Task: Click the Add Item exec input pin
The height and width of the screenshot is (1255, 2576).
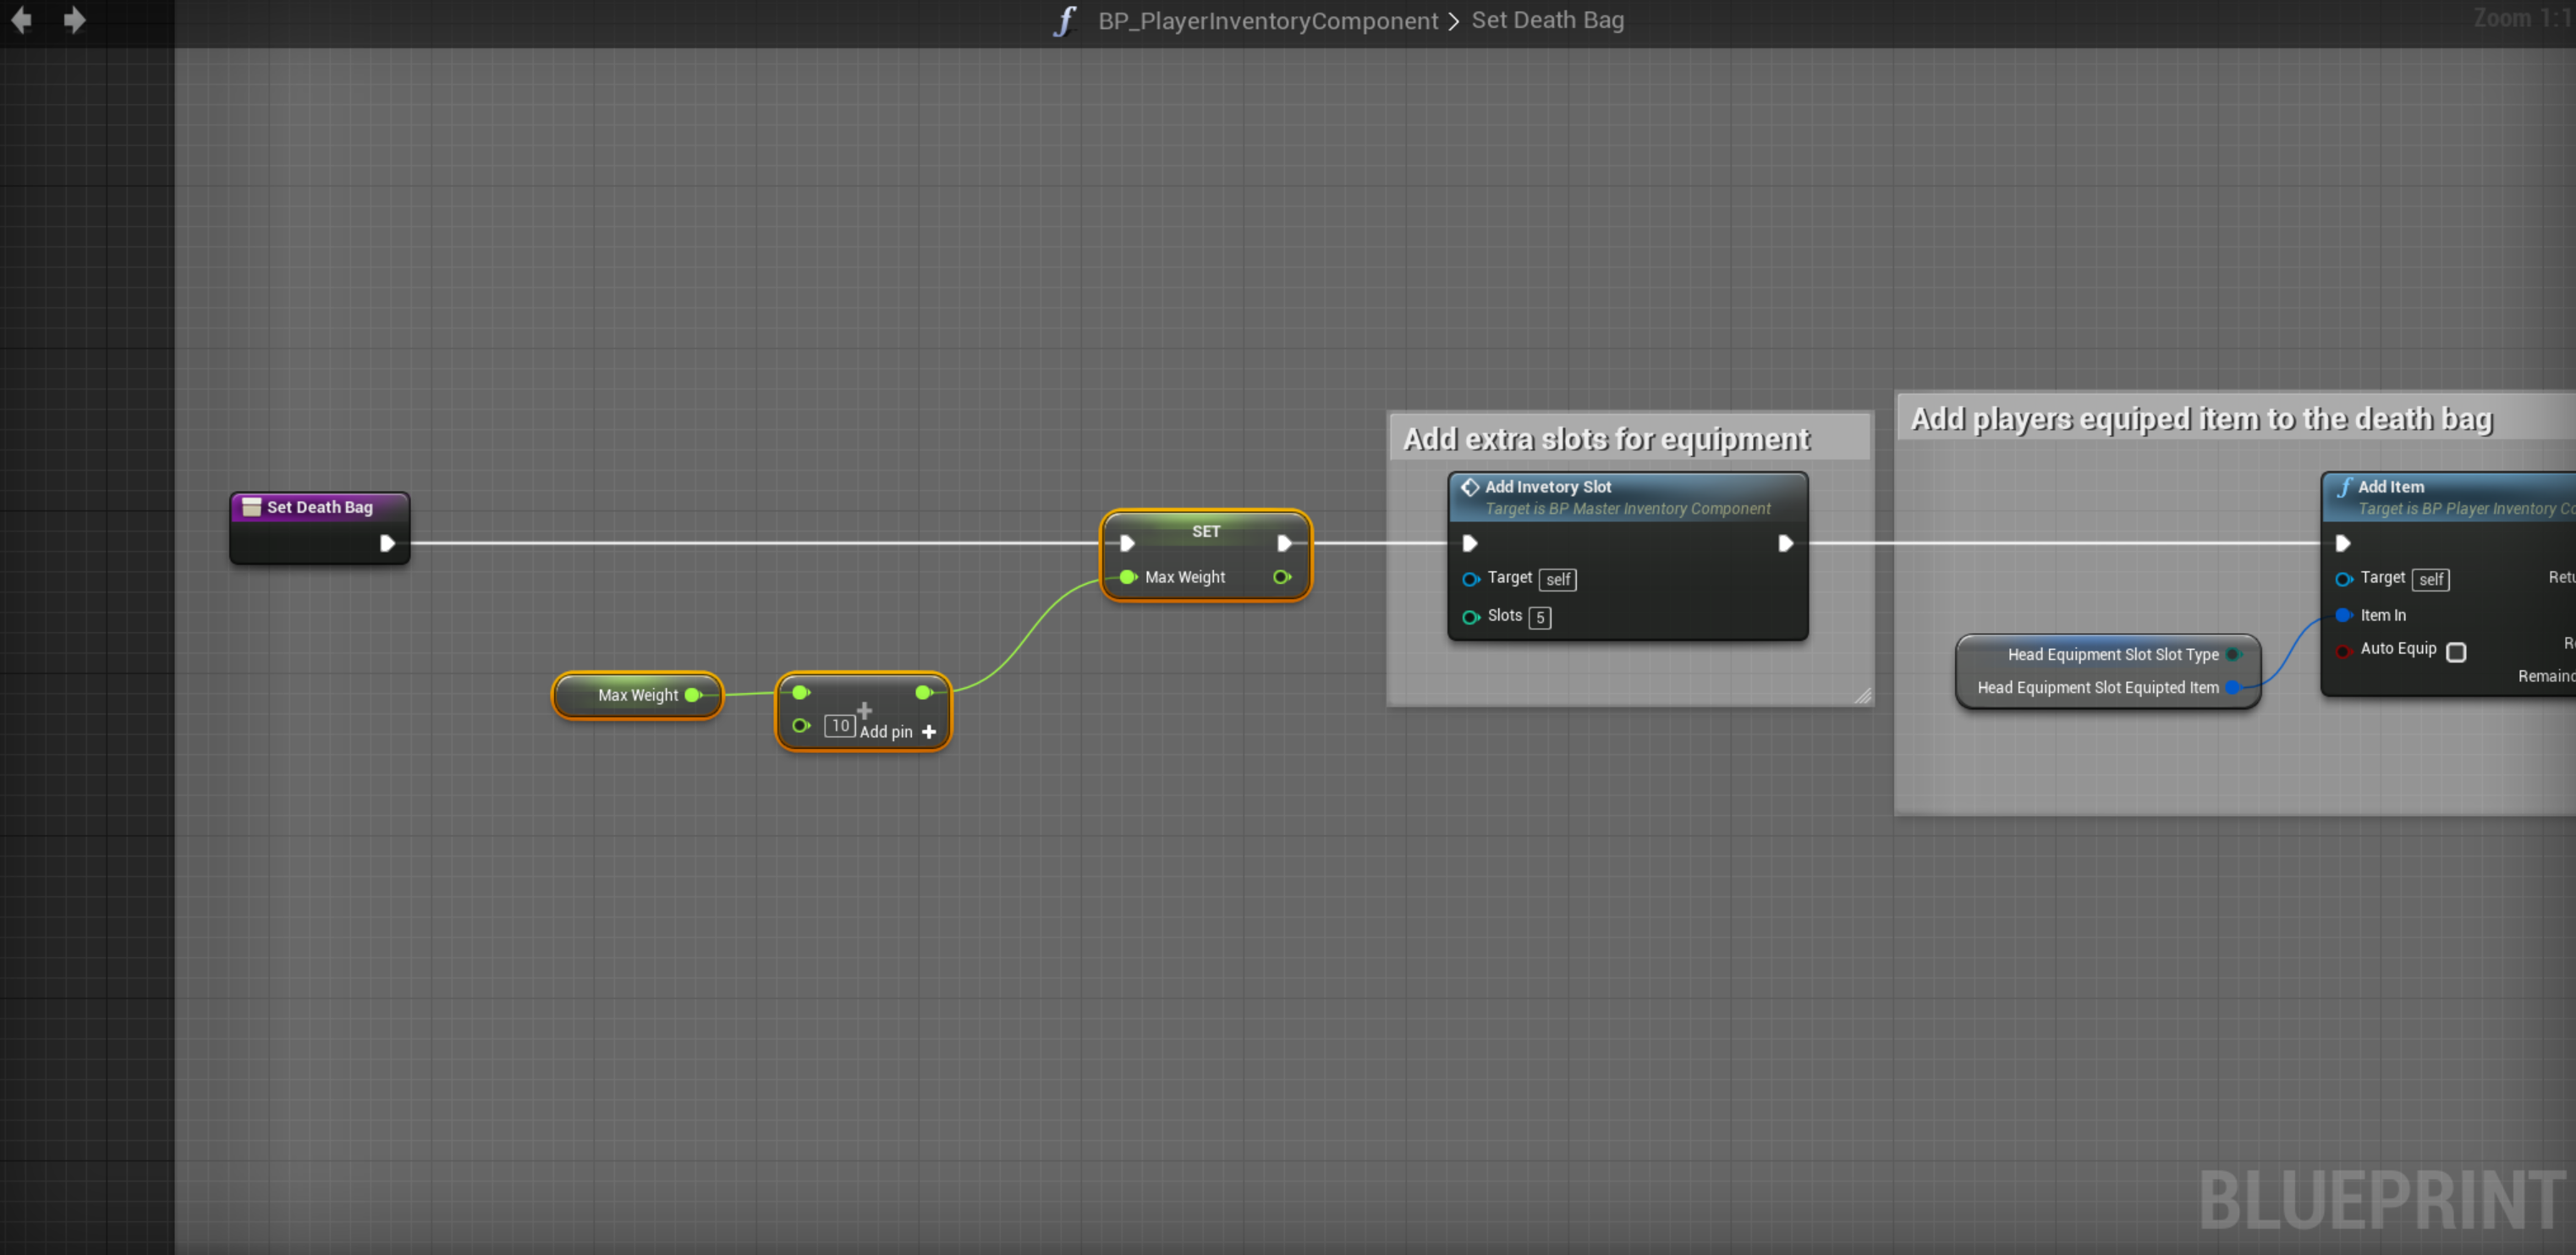Action: pyautogui.click(x=2342, y=543)
